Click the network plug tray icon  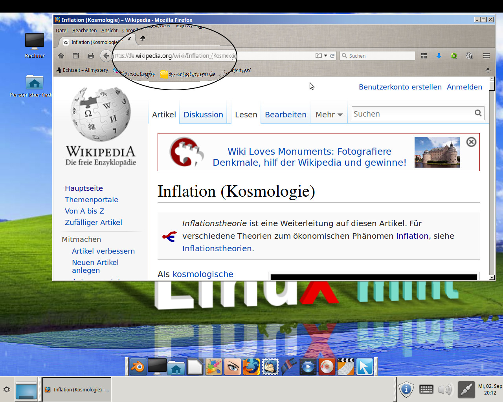(466, 389)
